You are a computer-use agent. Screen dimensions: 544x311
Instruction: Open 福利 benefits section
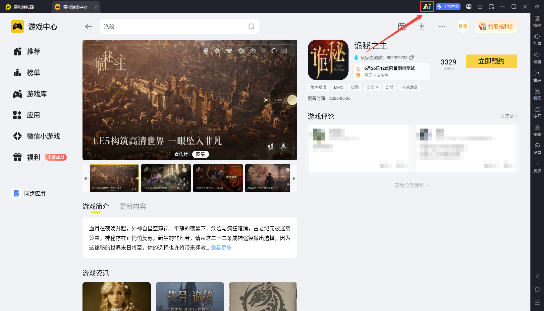27,157
